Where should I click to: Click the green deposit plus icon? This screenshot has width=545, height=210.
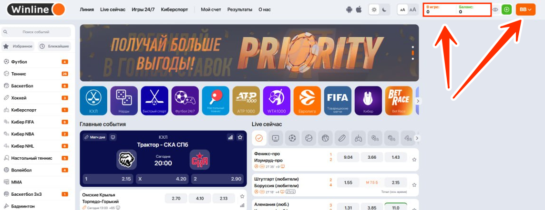pos(506,10)
